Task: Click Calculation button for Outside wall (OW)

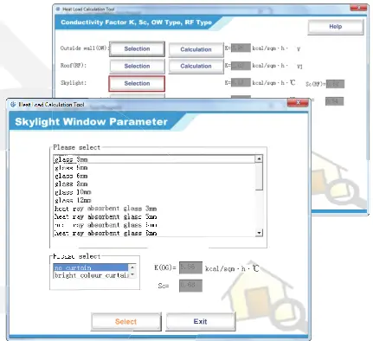Action: tap(196, 49)
